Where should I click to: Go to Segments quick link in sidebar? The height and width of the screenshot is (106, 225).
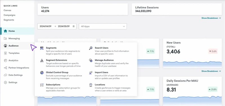[x=9, y=20]
